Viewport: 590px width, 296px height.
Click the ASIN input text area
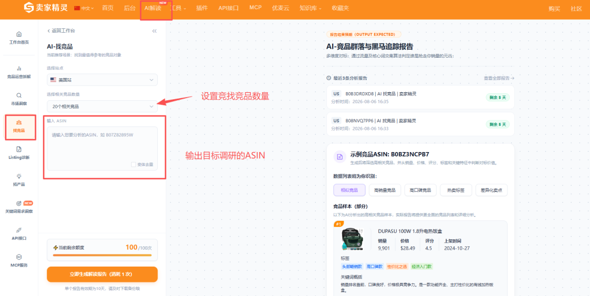(102, 148)
